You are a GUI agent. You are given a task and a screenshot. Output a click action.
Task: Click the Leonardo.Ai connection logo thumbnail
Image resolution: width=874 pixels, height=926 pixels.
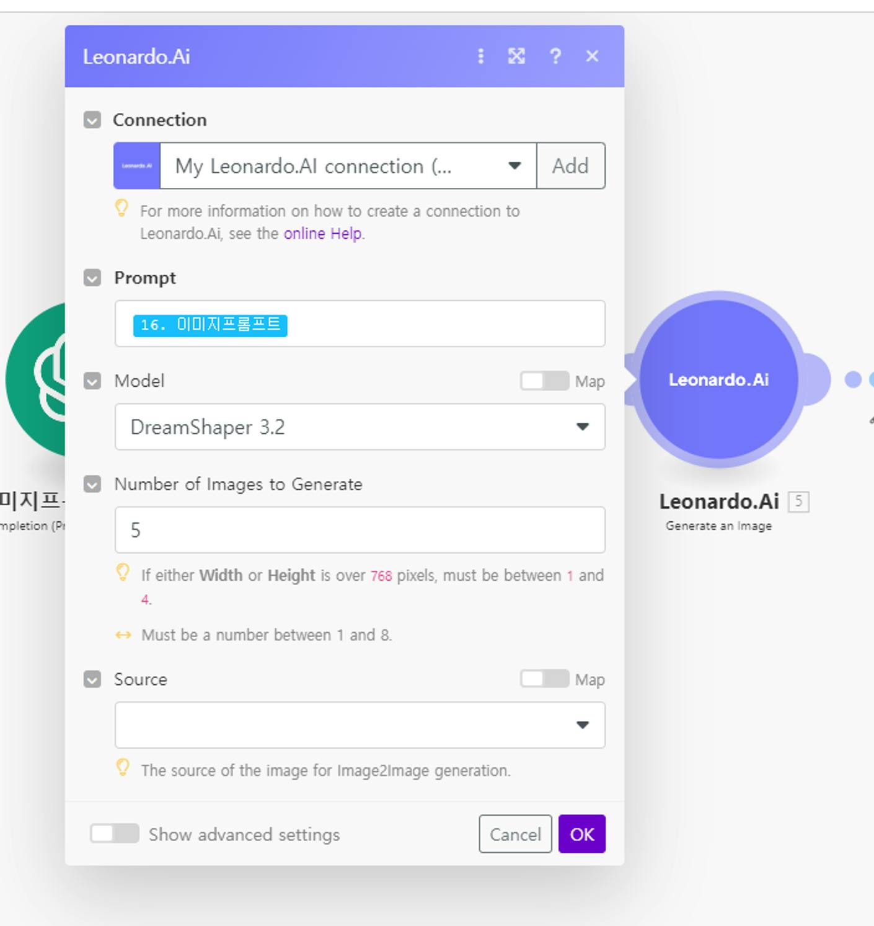(x=137, y=166)
